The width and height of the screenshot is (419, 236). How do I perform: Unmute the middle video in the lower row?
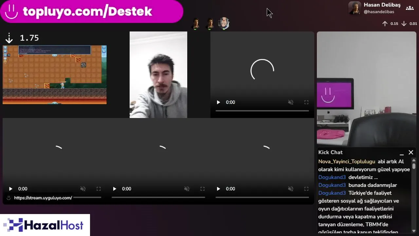pos(187,189)
